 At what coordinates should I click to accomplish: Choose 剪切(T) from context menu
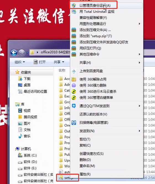coord(85,139)
